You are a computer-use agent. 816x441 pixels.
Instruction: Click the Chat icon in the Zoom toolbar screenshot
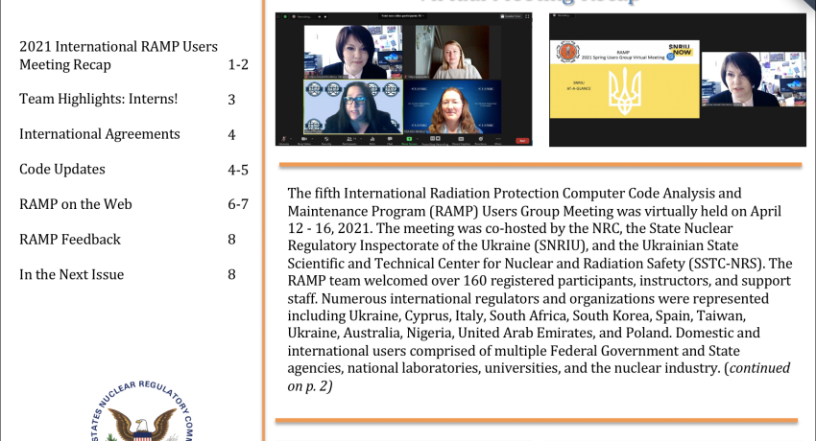point(389,139)
